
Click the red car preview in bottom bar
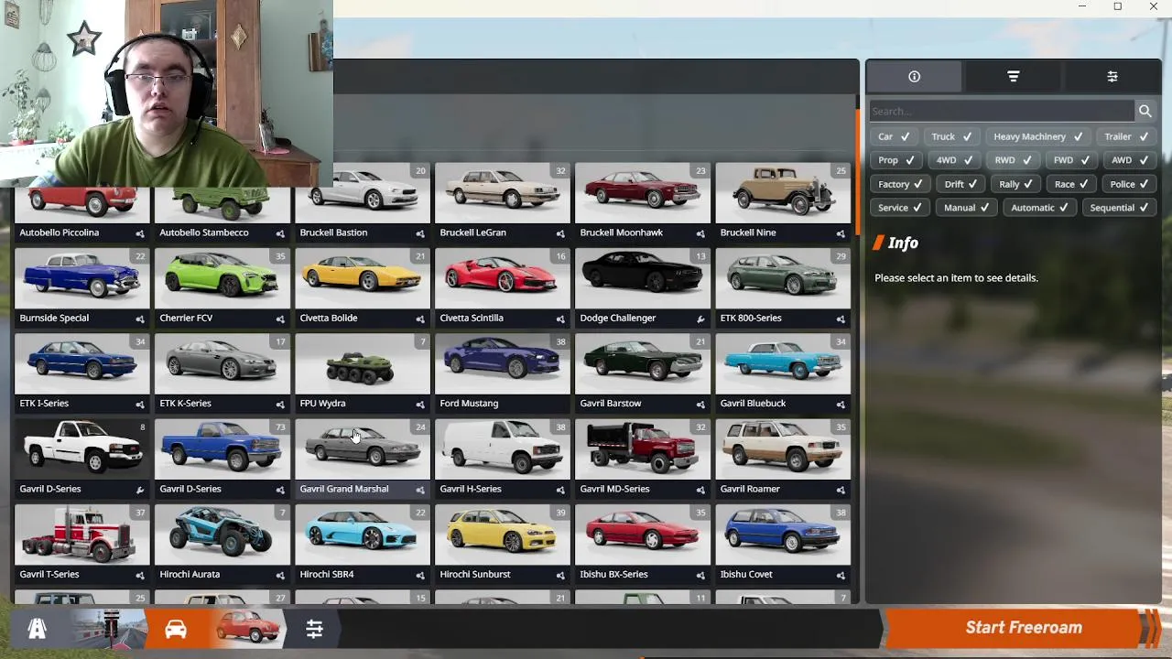pyautogui.click(x=247, y=629)
